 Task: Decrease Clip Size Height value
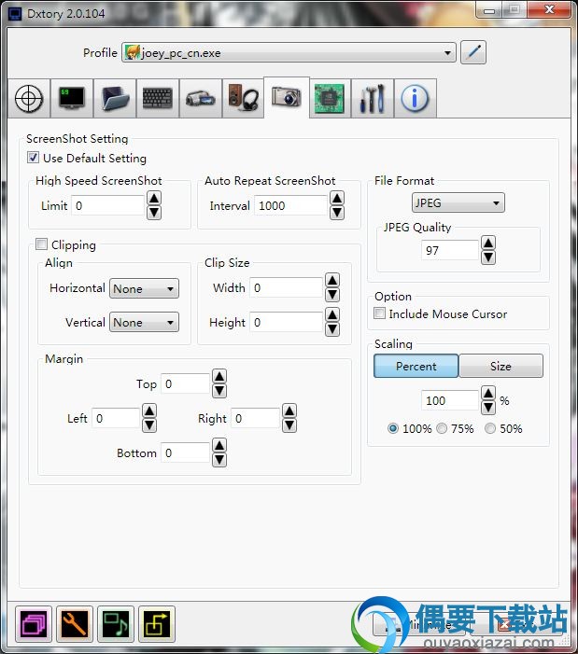pos(332,329)
